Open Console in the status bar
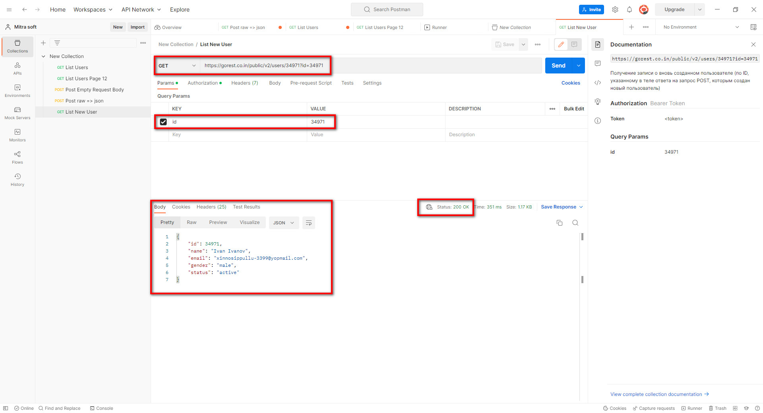The height and width of the screenshot is (413, 763). 102,408
